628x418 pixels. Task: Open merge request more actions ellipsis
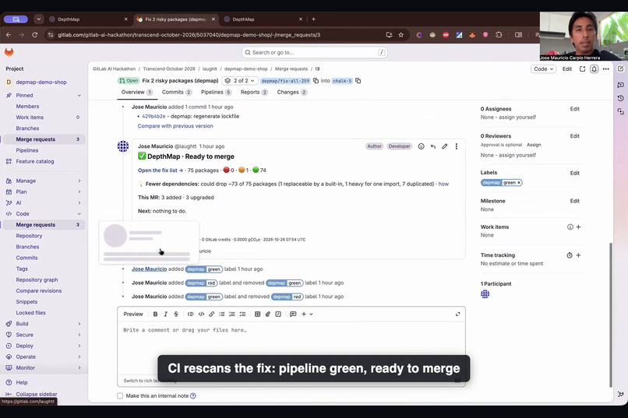click(x=606, y=68)
